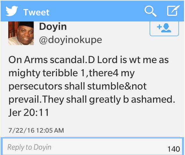Viewport: 185px width, 155px height.
Task: Click the tweet line starting On Arms scandal
Action: (x=88, y=60)
